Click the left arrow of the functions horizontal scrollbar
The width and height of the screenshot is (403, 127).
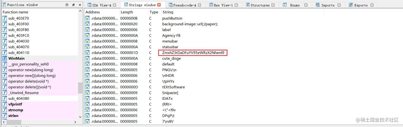point(3,122)
